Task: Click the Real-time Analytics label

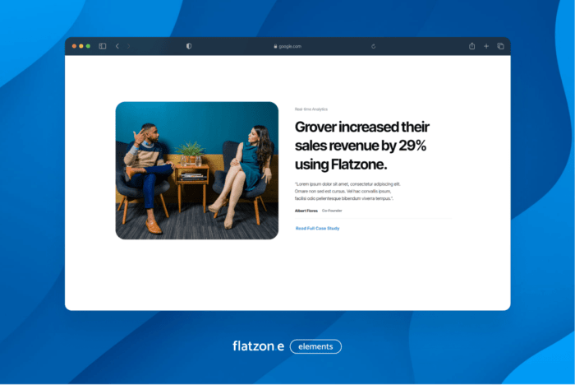Action: pyautogui.click(x=310, y=109)
